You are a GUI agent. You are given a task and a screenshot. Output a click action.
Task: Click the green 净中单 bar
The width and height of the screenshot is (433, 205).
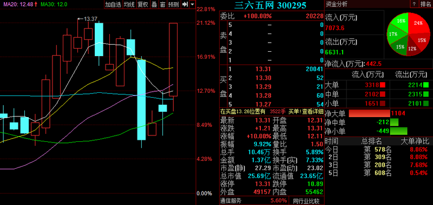394,122
